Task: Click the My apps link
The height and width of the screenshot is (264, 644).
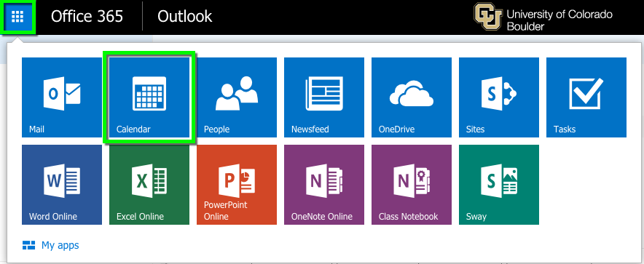Action: click(50, 246)
